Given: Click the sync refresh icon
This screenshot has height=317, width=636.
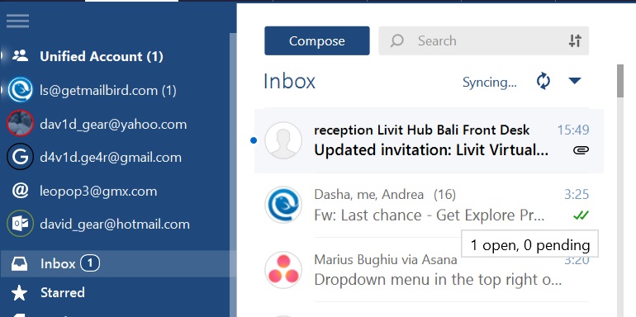Looking at the screenshot, I should [x=543, y=81].
